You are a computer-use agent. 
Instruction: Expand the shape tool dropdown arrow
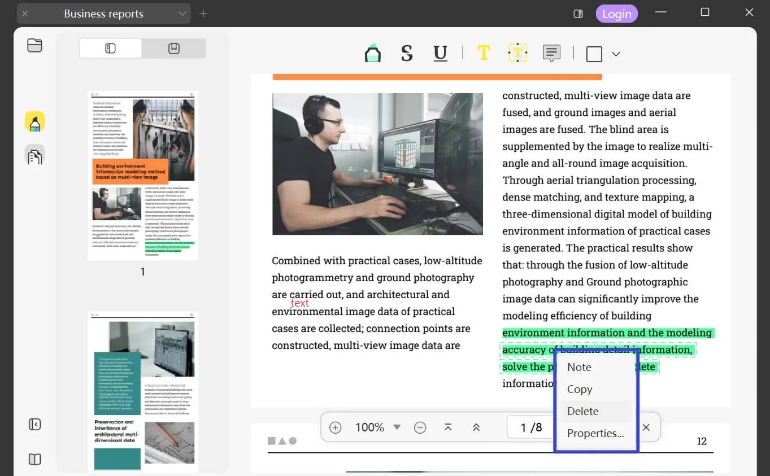pos(616,54)
